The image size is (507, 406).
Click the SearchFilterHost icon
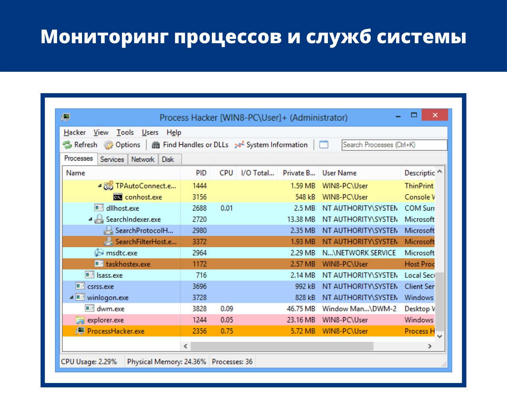click(x=109, y=241)
